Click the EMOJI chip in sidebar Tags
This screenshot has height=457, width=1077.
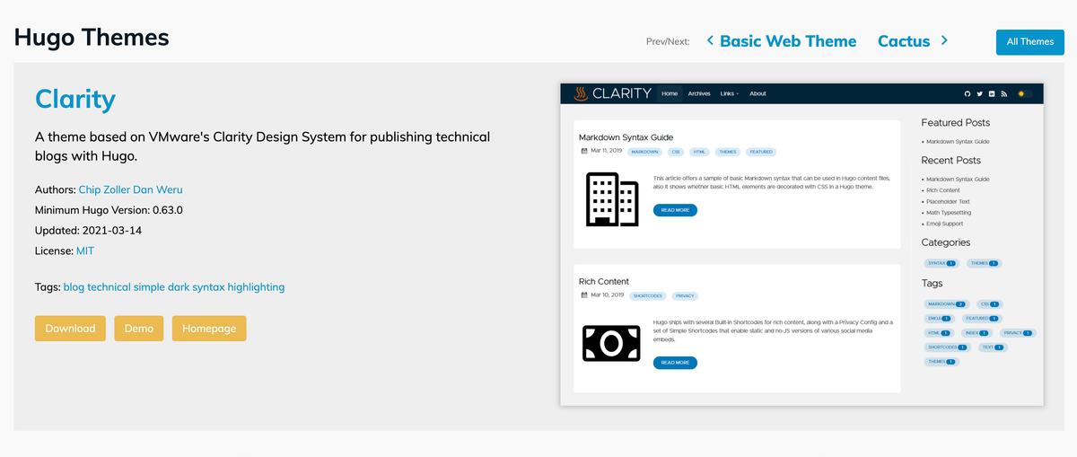coord(940,318)
